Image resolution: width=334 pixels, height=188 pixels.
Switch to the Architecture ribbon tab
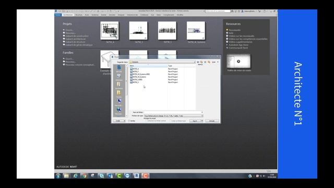pyautogui.click(x=68, y=15)
